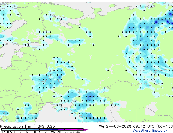The height and width of the screenshot is (133, 173).
Task: Click the 25–30 mm dark navy legend swatch
Action: pos(55,129)
